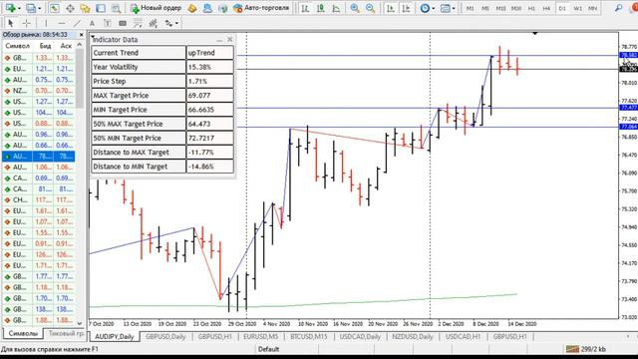Toggle the Terminal panel icon

[x=101, y=8]
